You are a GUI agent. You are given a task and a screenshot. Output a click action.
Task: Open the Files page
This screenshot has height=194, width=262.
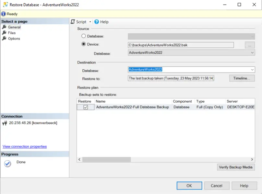coord(12,33)
